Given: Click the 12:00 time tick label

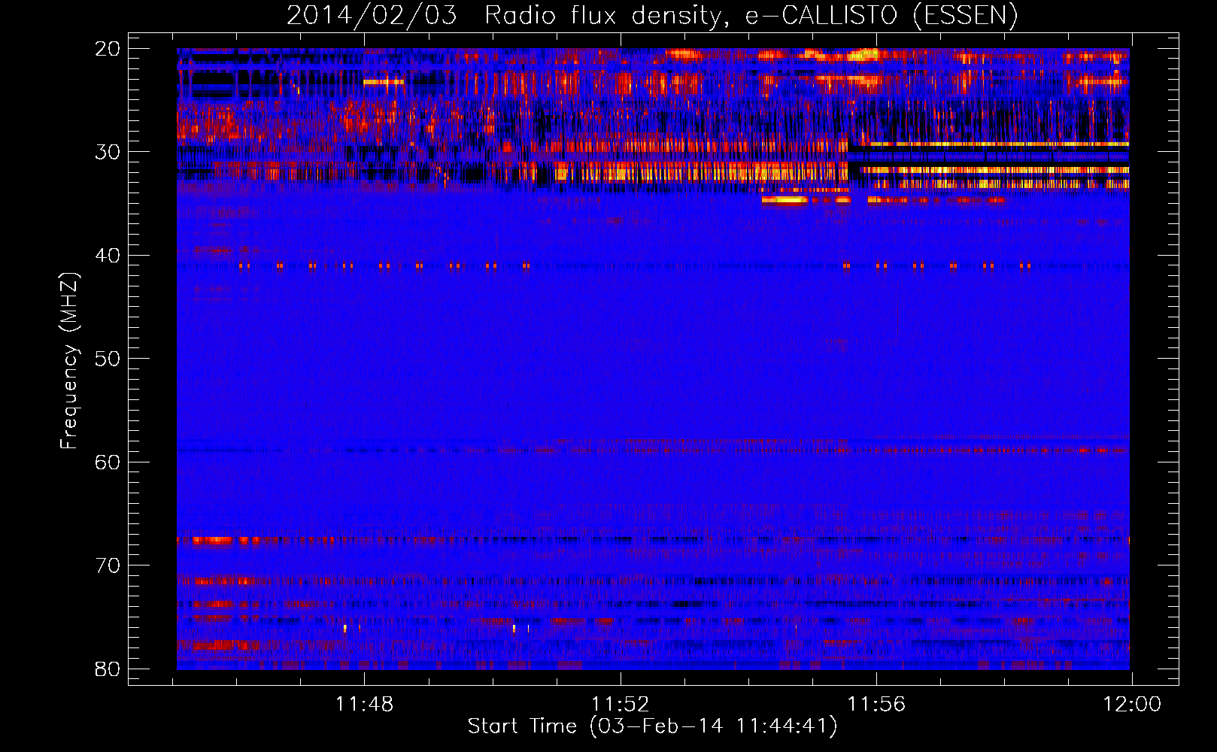Looking at the screenshot, I should pyautogui.click(x=1132, y=705).
